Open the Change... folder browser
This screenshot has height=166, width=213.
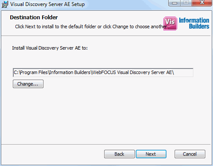coord(28,84)
